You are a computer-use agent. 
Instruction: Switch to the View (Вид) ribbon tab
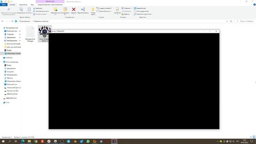32,5
